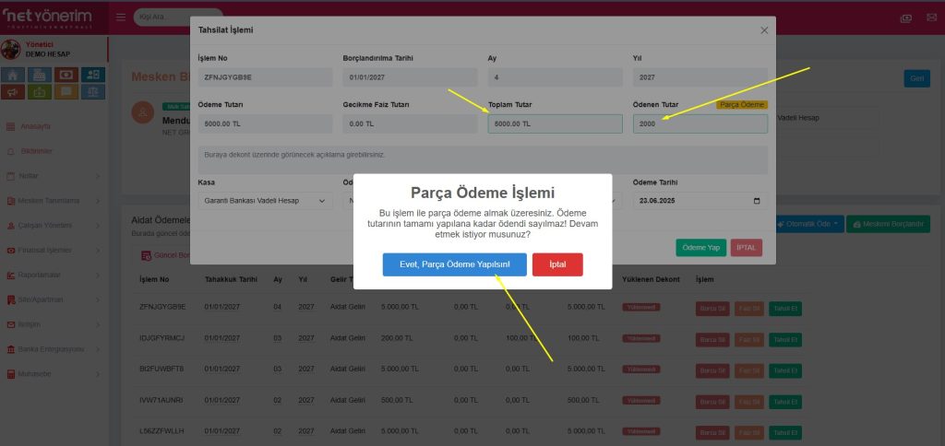945x446 pixels.
Task: Expand the Raporlamalar sidebar section
Action: click(54, 275)
